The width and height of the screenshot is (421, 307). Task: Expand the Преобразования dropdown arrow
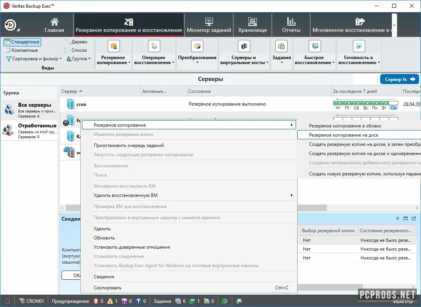point(197,63)
